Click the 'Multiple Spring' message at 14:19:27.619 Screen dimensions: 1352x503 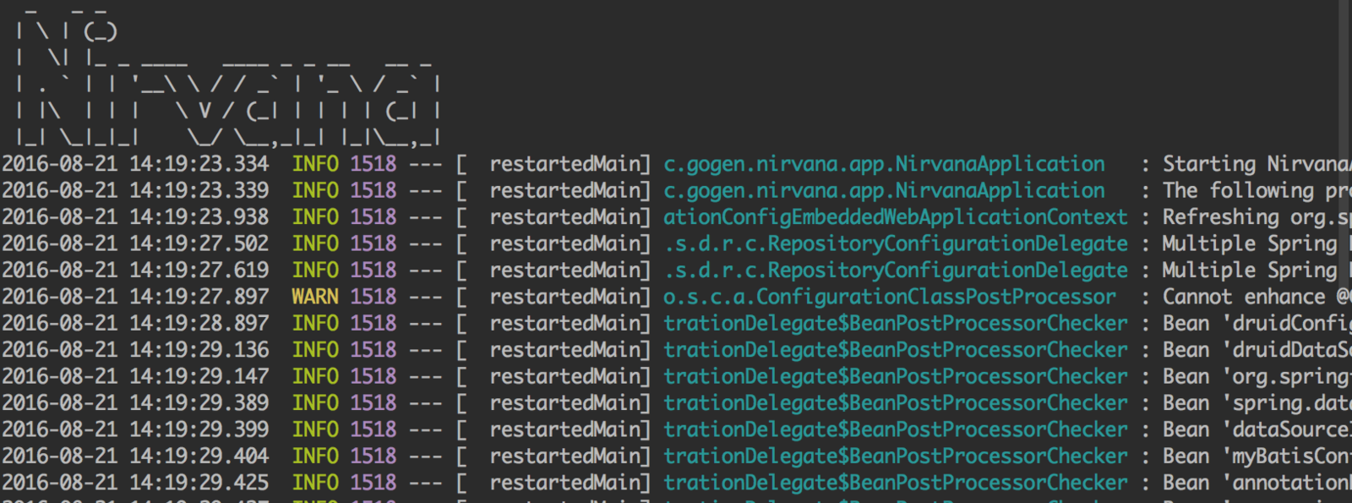(1257, 271)
